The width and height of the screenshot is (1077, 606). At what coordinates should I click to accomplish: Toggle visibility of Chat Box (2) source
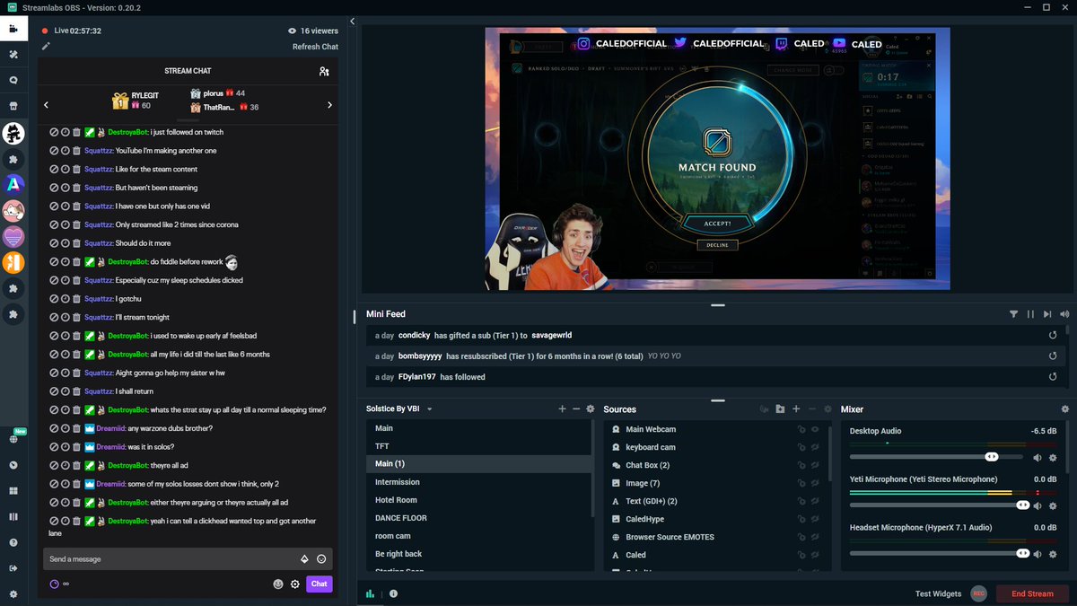click(816, 465)
